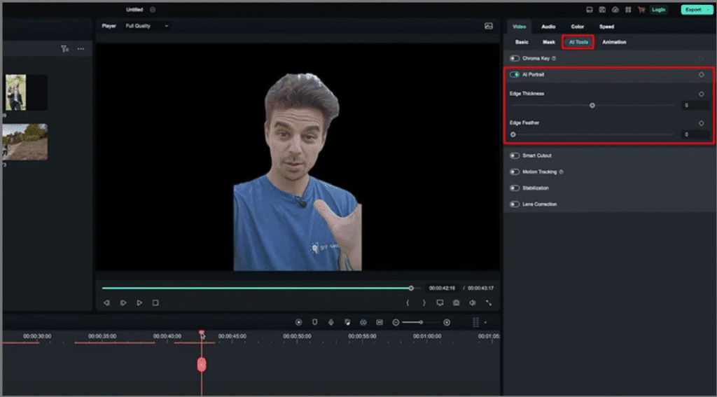This screenshot has height=397, width=717.
Task: Step back one frame in player
Action: [106, 302]
